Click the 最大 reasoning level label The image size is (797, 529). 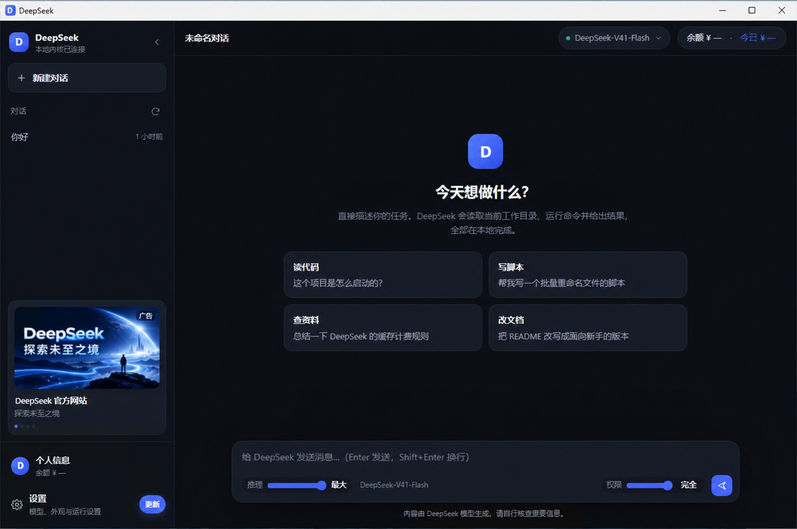[339, 485]
